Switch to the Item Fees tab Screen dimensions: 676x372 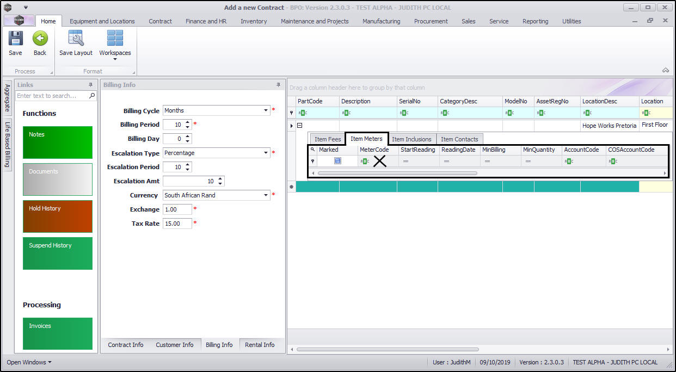(328, 139)
